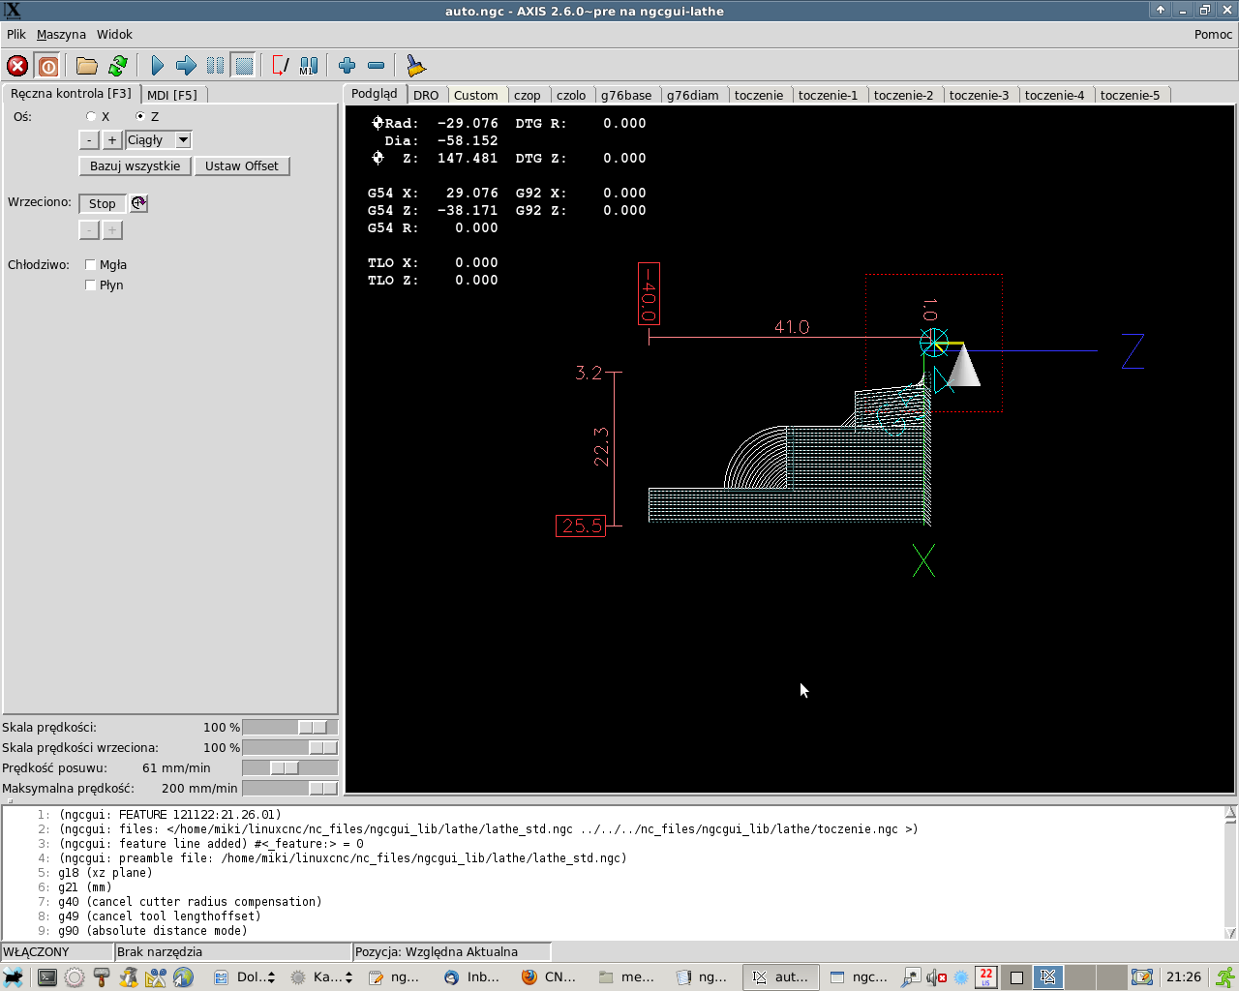Viewport: 1239px width, 991px height.
Task: Click G-code line 'g21 (mm)'
Action: tap(85, 886)
